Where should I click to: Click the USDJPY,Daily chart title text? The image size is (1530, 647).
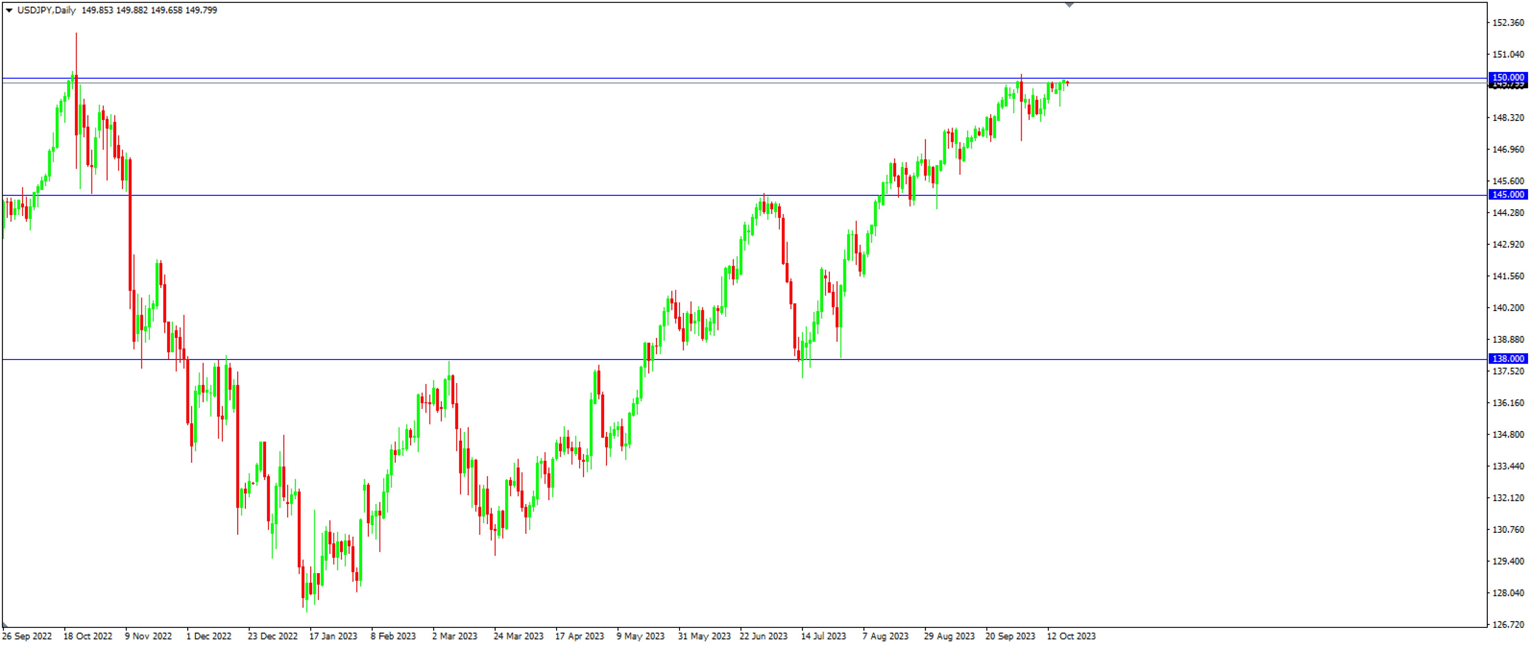[x=46, y=10]
